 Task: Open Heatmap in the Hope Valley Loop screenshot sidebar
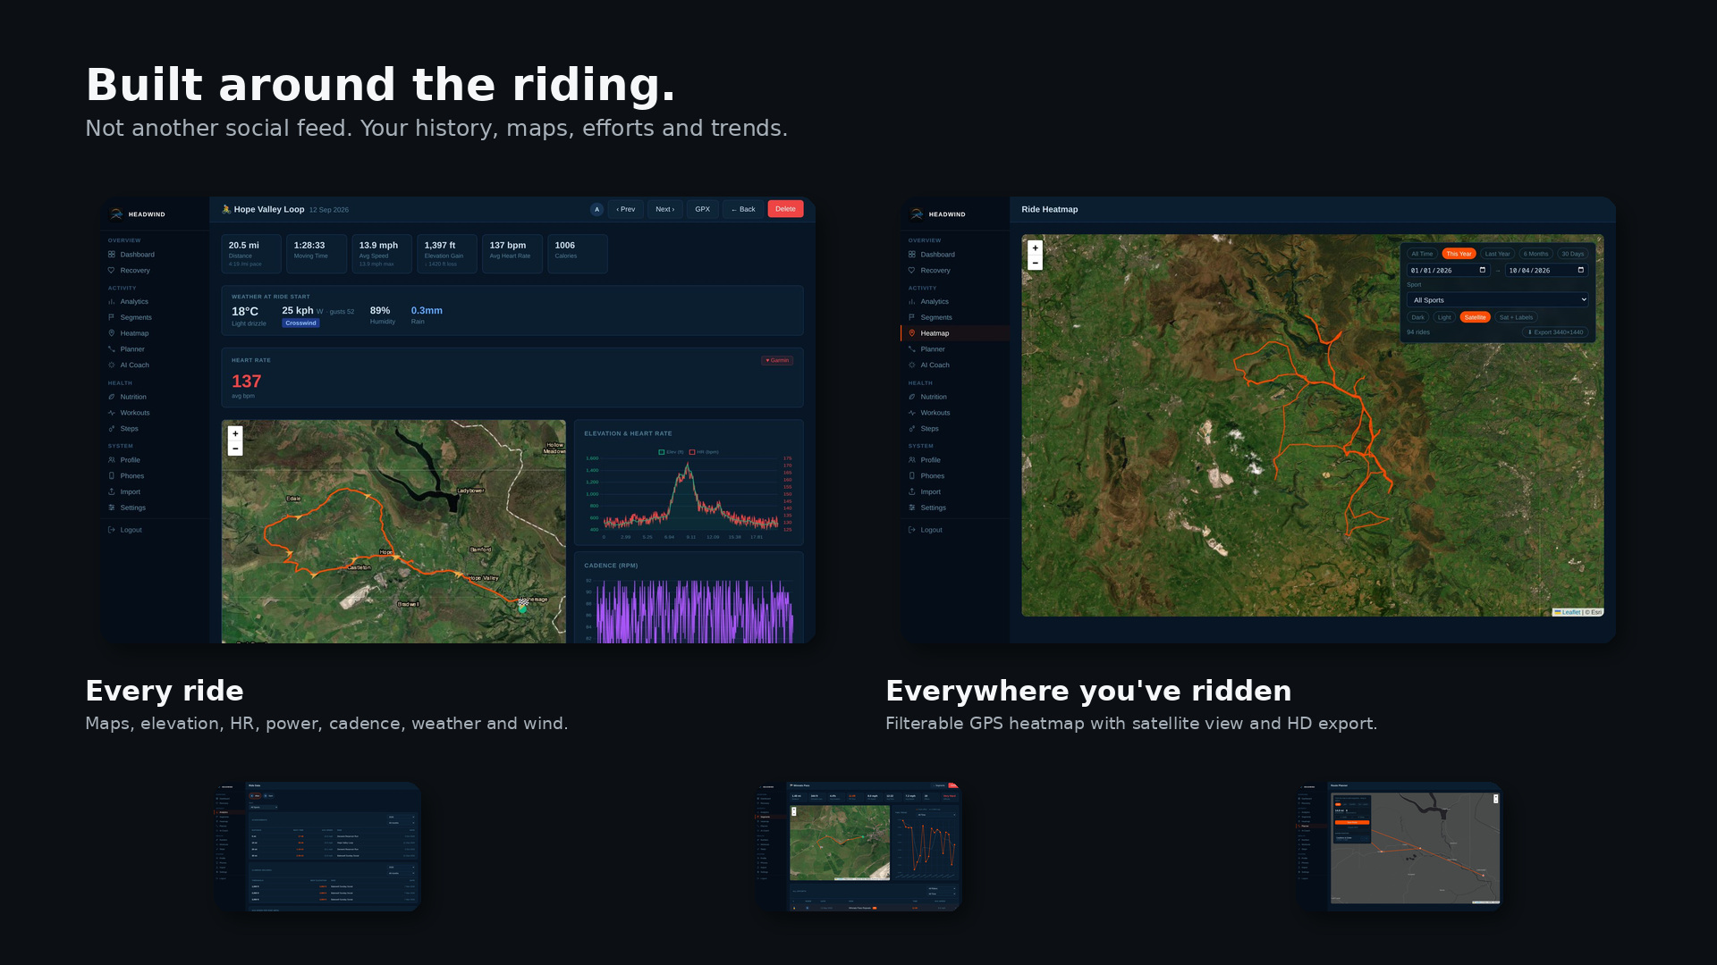pyautogui.click(x=134, y=333)
